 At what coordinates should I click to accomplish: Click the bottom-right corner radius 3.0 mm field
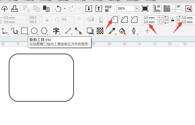pos(188,22)
